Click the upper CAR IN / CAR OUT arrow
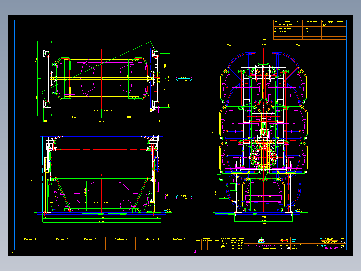361x271 pixels. 184,79
